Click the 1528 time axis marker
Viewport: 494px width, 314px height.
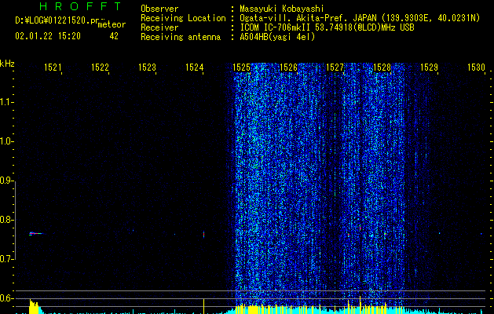coord(382,68)
